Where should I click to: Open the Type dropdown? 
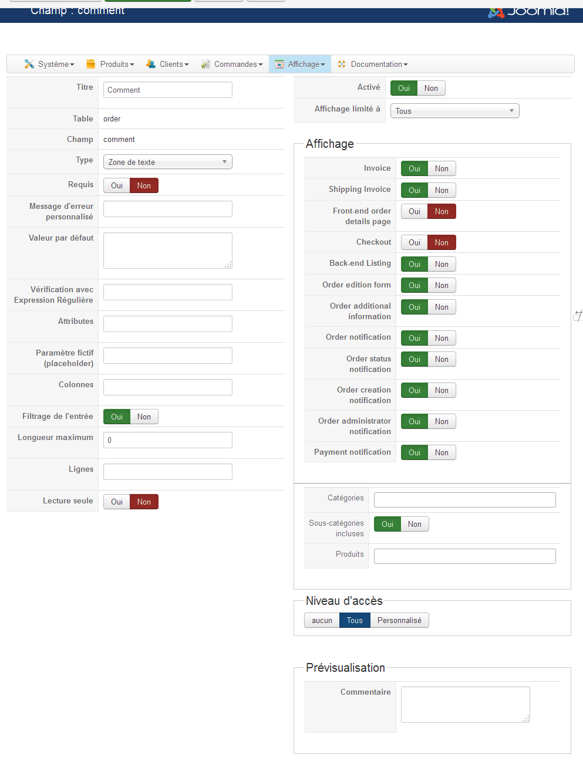point(167,162)
